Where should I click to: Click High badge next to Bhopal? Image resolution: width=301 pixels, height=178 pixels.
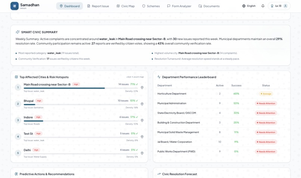39,101
